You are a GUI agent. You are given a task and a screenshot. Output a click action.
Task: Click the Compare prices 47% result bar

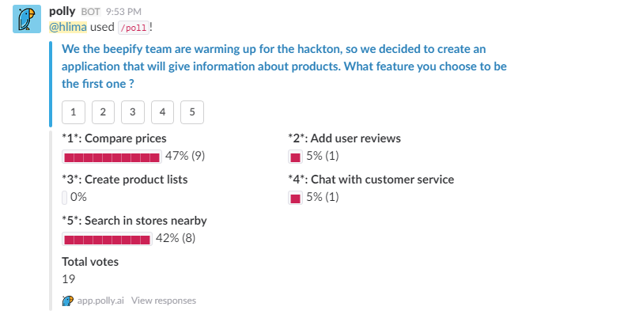coord(112,157)
